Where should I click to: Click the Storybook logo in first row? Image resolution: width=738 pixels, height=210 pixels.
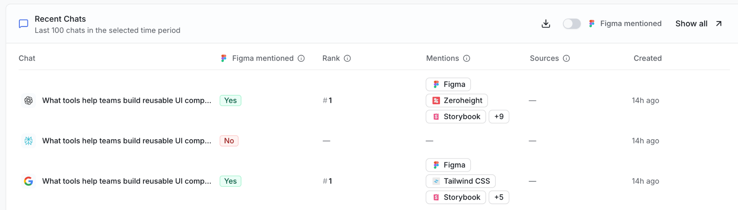[436, 117]
